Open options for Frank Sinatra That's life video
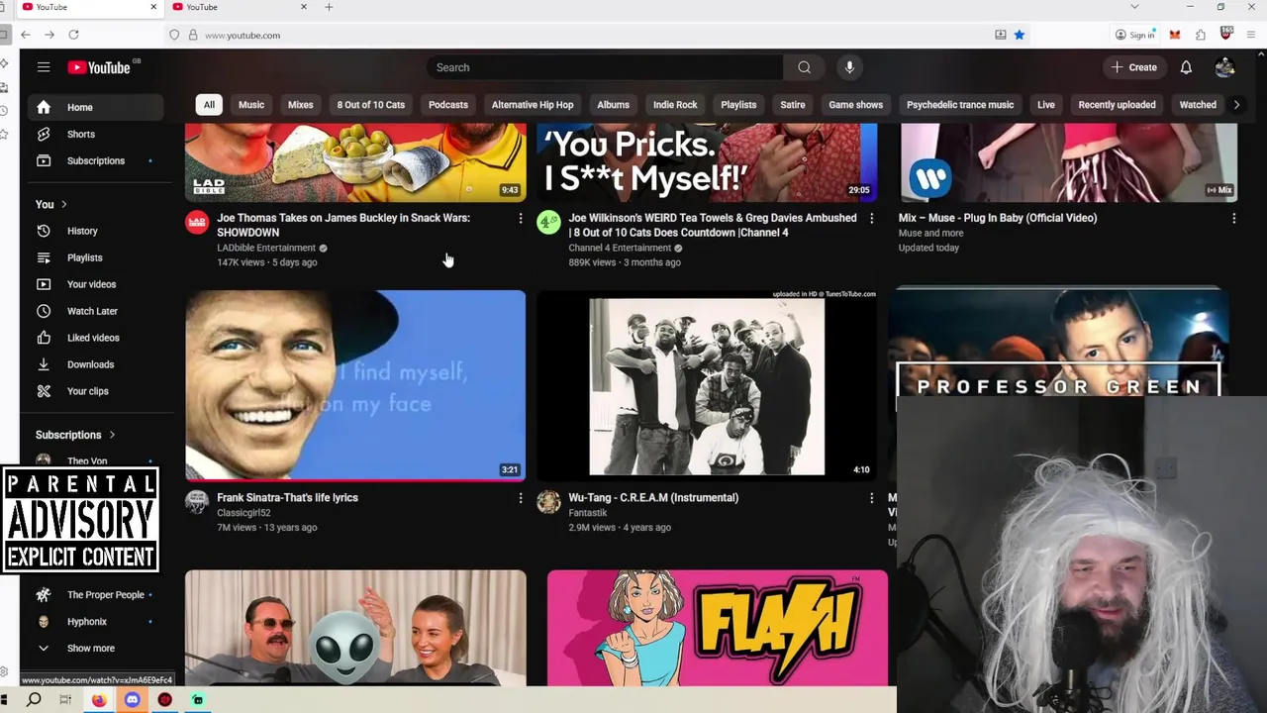This screenshot has width=1267, height=713. click(x=520, y=498)
